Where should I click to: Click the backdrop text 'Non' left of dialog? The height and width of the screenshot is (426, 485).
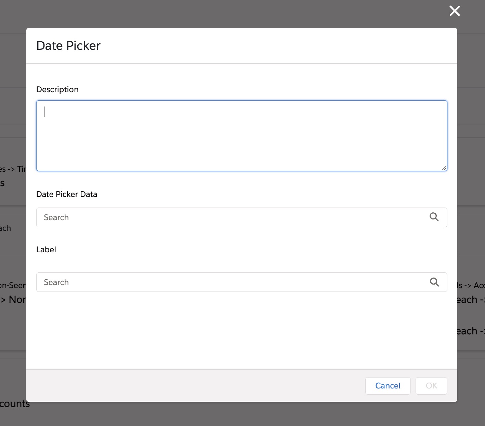pos(16,299)
